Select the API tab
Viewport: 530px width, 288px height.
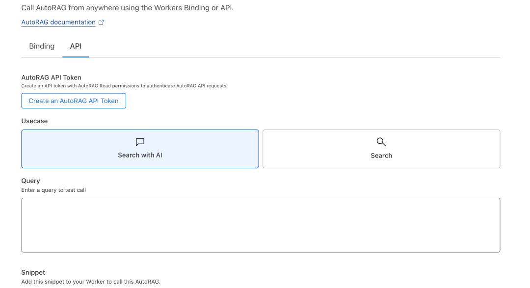point(76,46)
